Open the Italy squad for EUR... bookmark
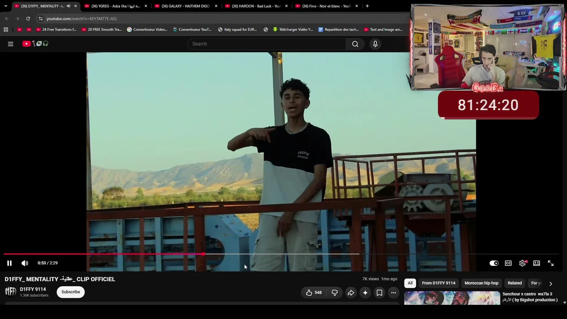The width and height of the screenshot is (567, 319). coord(237,30)
